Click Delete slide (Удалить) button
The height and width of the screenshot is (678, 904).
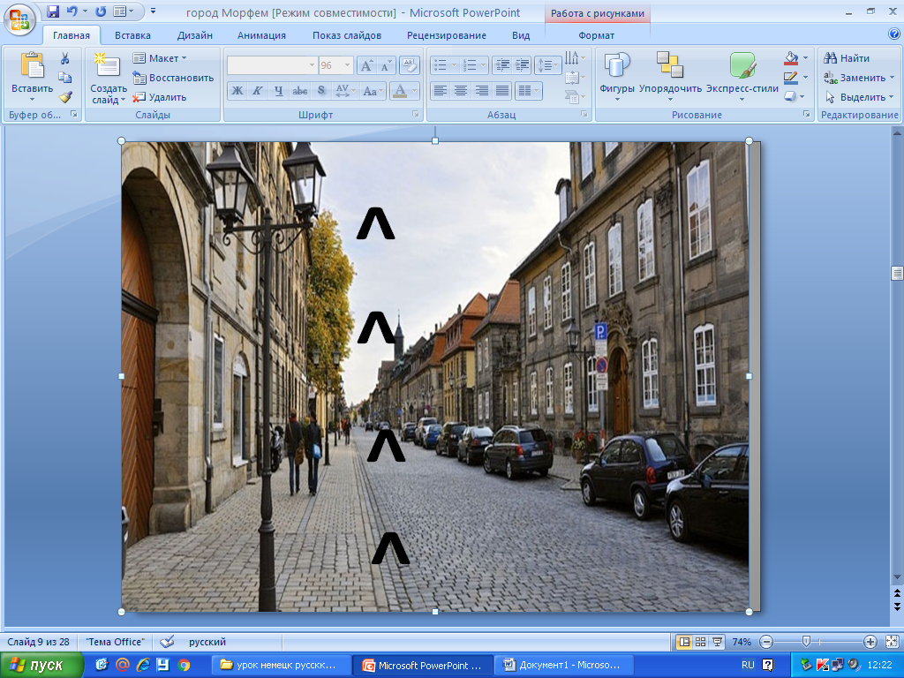point(160,97)
